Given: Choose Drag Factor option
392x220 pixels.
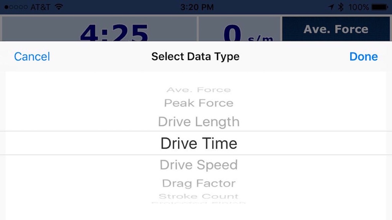Looking at the screenshot, I should [199, 183].
